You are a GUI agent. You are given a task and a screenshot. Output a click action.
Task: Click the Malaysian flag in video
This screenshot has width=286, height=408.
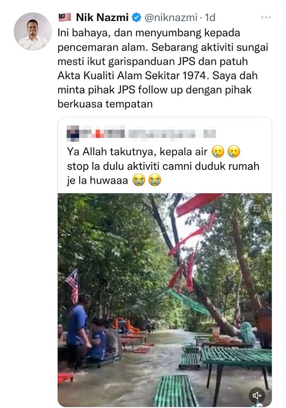click(x=72, y=286)
